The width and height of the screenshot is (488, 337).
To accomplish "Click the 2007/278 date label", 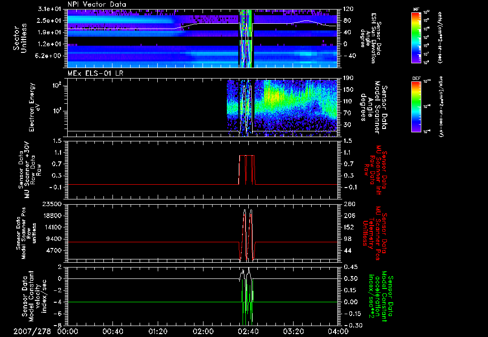I will pyautogui.click(x=32, y=331).
